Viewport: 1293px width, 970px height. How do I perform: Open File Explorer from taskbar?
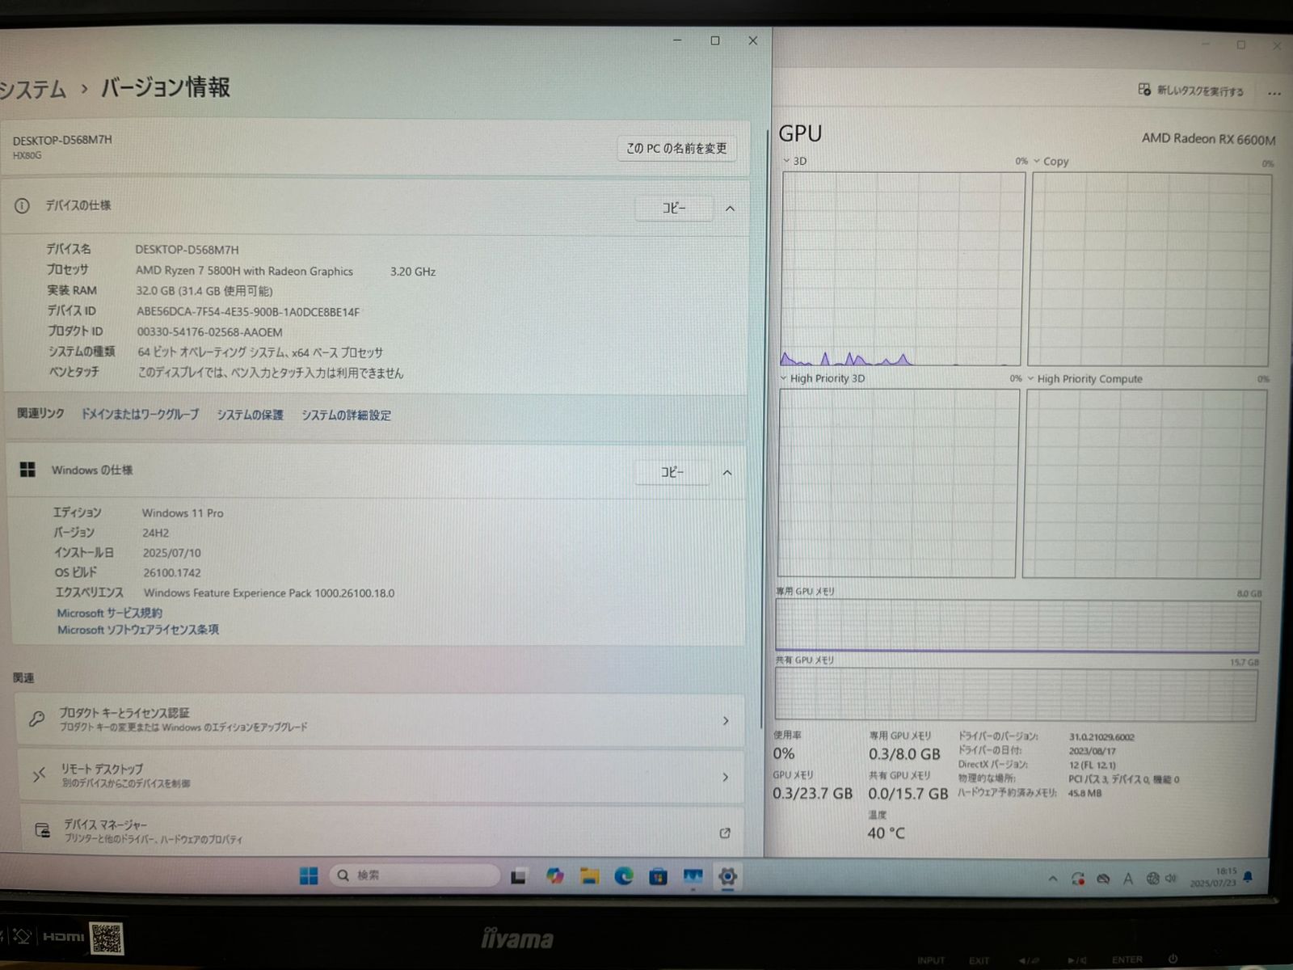(x=589, y=876)
